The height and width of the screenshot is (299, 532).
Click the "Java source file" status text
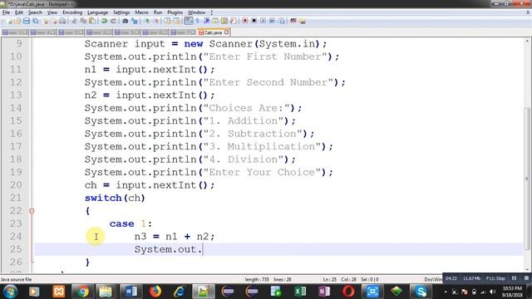17,280
